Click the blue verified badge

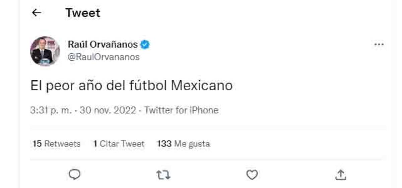coord(145,44)
